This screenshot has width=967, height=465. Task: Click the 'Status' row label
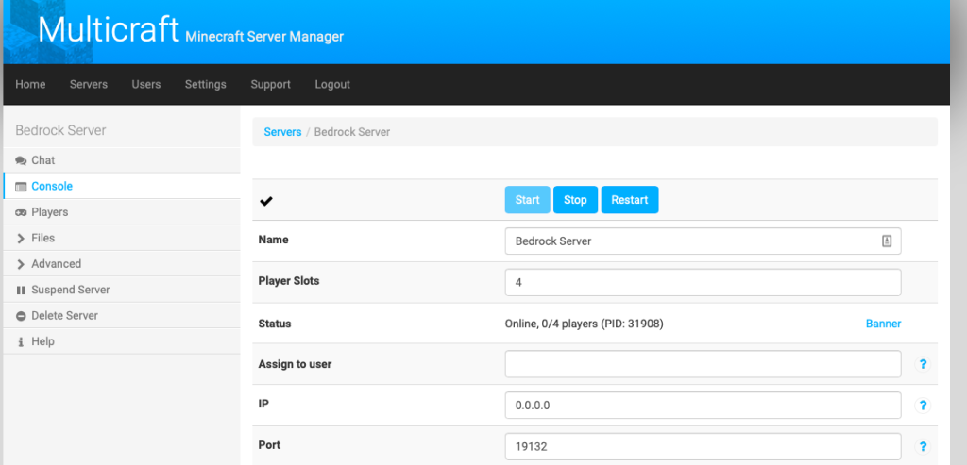[275, 324]
